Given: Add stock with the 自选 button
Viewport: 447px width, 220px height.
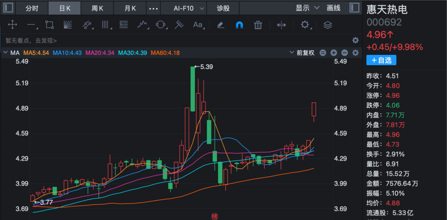Looking at the screenshot, I should coord(381,60).
